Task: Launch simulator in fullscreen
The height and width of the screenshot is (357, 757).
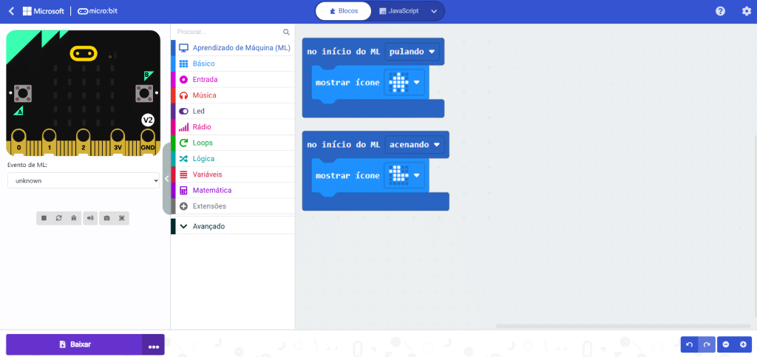Action: point(122,218)
